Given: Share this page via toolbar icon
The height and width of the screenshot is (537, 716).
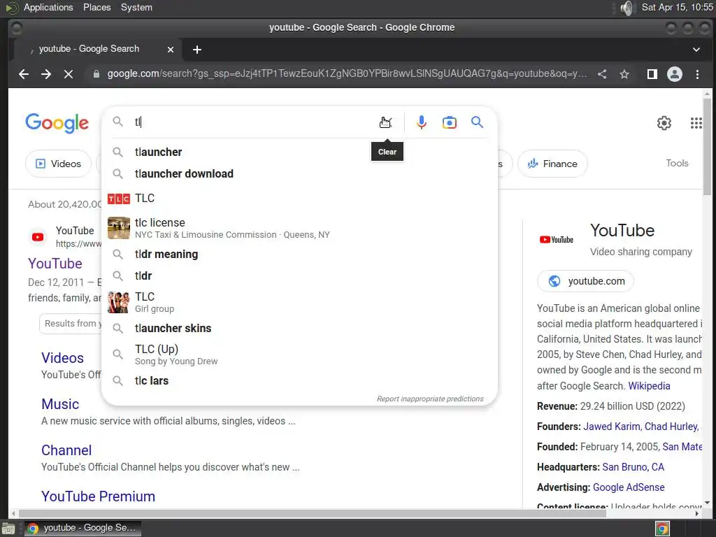Looking at the screenshot, I should [602, 74].
